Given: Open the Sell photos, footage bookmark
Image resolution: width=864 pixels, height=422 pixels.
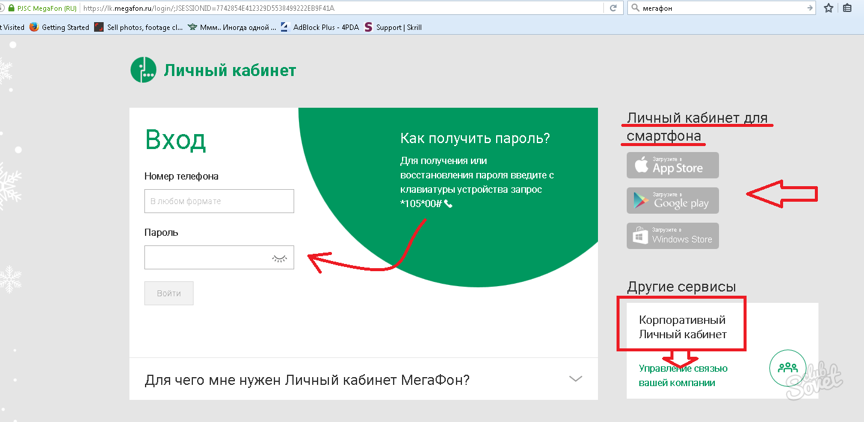Looking at the screenshot, I should (x=139, y=27).
